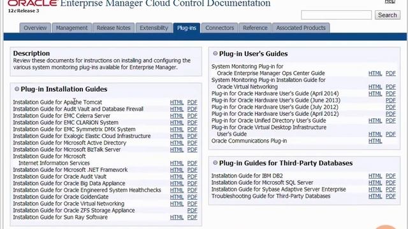This screenshot has width=408, height=229.
Task: Collapse the Plug-in Installation Guides section
Action: (17, 89)
